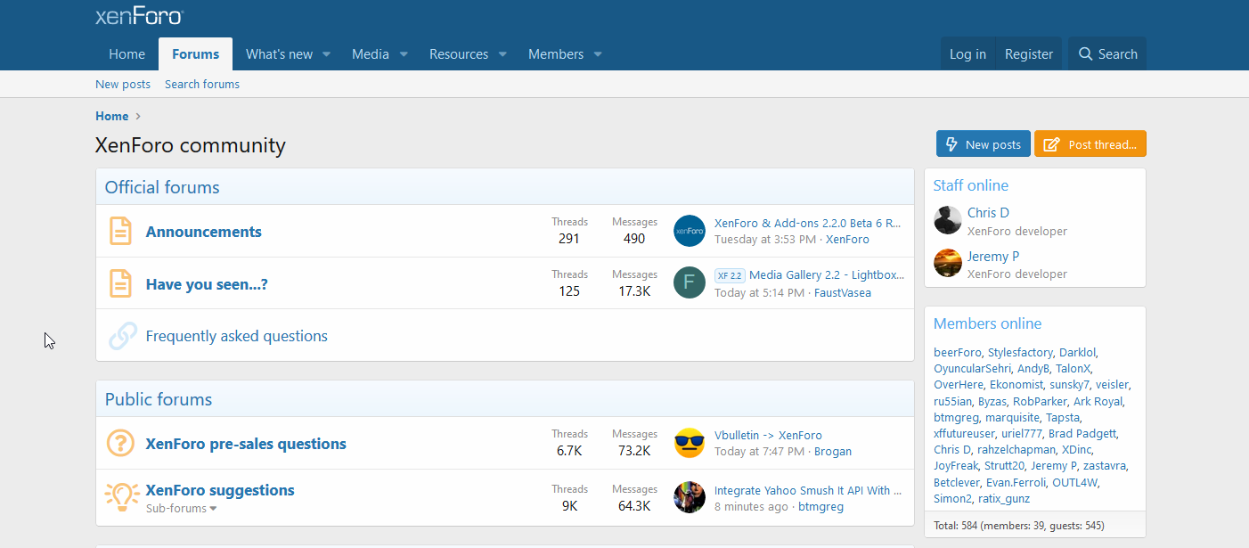The width and height of the screenshot is (1249, 548).
Task: Expand the Members dropdown arrow
Action: (598, 54)
